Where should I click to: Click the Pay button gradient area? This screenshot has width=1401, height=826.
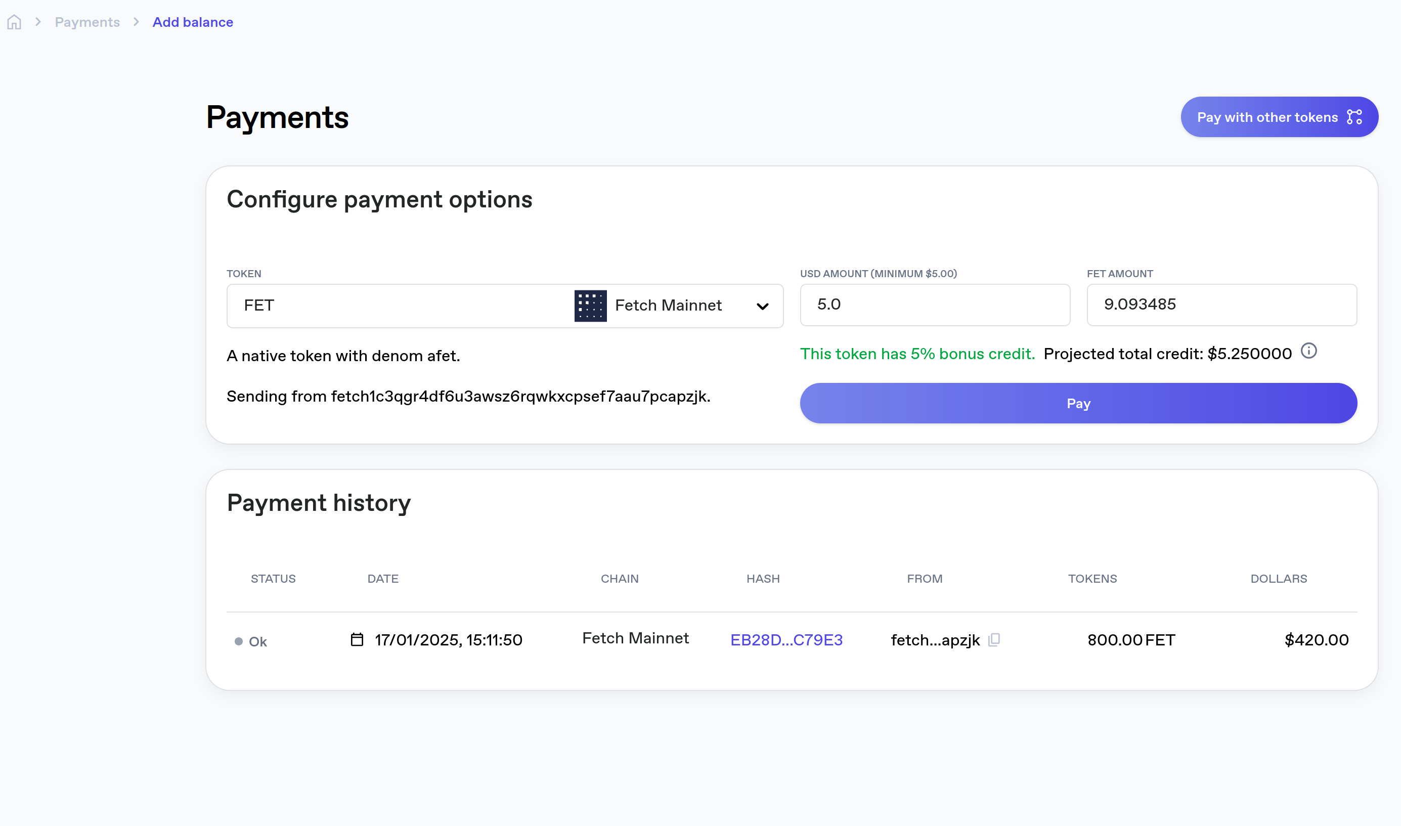pos(1078,403)
